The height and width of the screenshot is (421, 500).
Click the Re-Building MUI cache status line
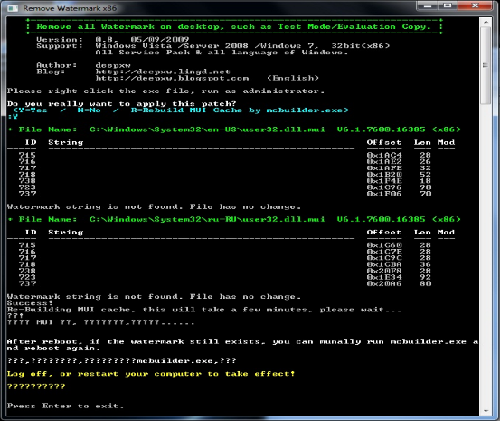[204, 310]
